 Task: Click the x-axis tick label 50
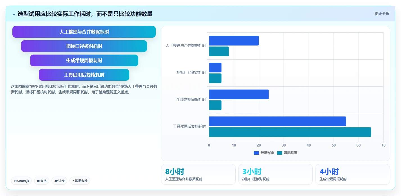(x=334, y=145)
